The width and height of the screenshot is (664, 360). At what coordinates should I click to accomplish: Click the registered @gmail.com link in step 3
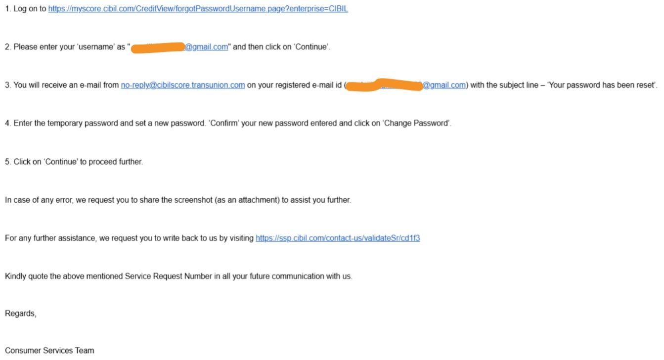pos(444,85)
